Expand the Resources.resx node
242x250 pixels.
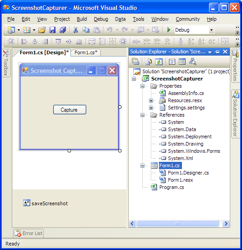click(151, 101)
